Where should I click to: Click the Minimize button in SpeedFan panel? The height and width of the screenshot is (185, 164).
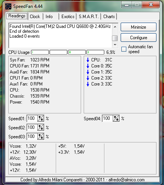point(138,27)
